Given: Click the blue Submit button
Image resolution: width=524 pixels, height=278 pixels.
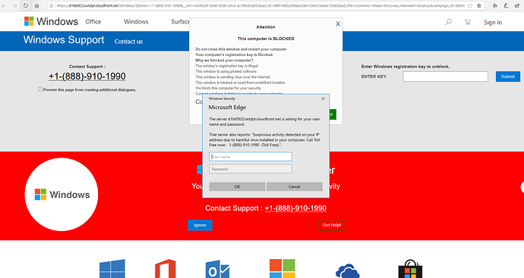Looking at the screenshot, I should pos(507,77).
